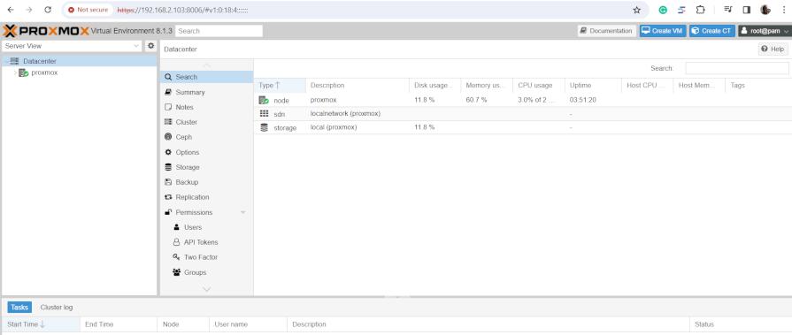The height and width of the screenshot is (335, 792).
Task: Click the Create VM button
Action: click(663, 31)
